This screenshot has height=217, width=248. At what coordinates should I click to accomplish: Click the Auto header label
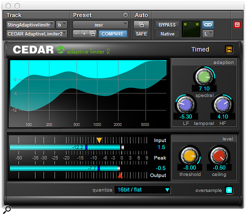pos(141,15)
